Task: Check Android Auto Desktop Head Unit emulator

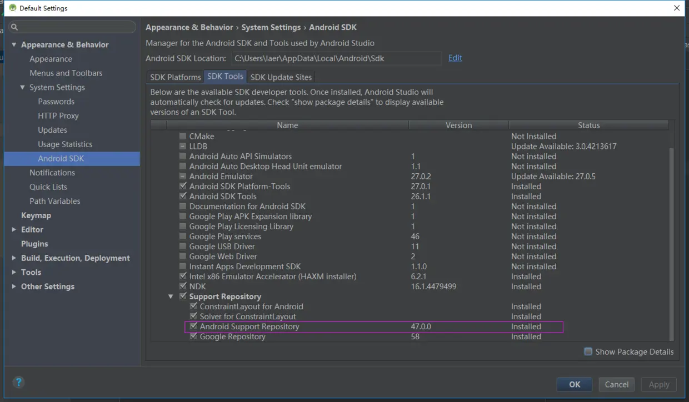Action: [183, 166]
